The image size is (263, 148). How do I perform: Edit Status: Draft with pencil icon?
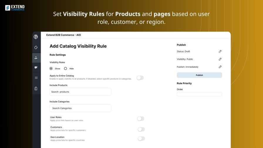pos(220,51)
